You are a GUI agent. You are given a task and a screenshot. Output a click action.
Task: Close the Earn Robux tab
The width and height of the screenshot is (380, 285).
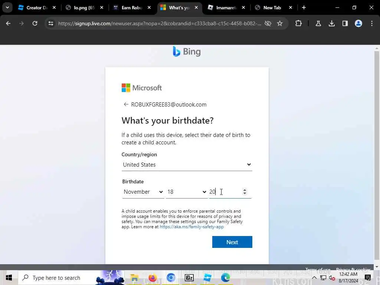(149, 8)
